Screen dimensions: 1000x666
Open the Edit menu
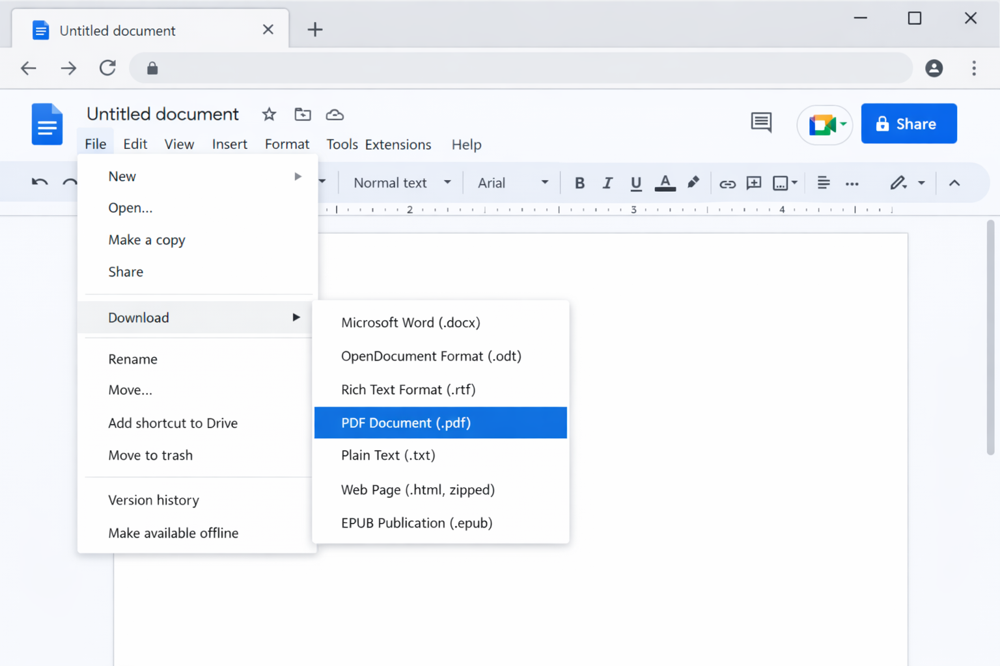point(135,144)
